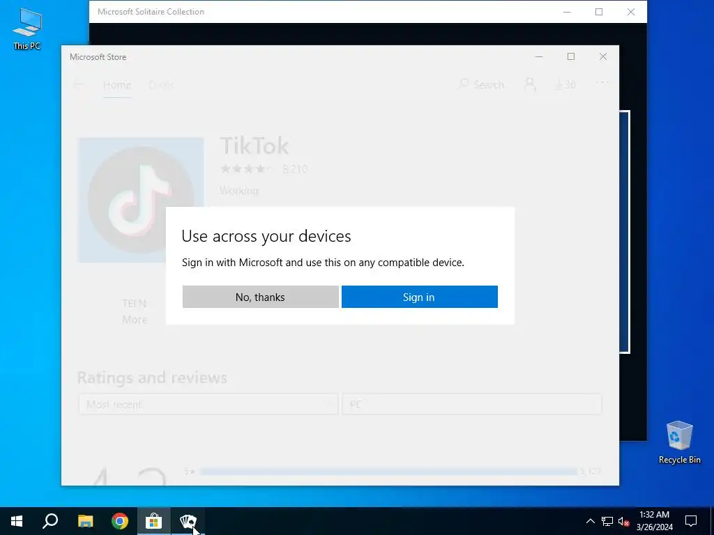
Task: Open taskbar search magnifier
Action: 50,521
